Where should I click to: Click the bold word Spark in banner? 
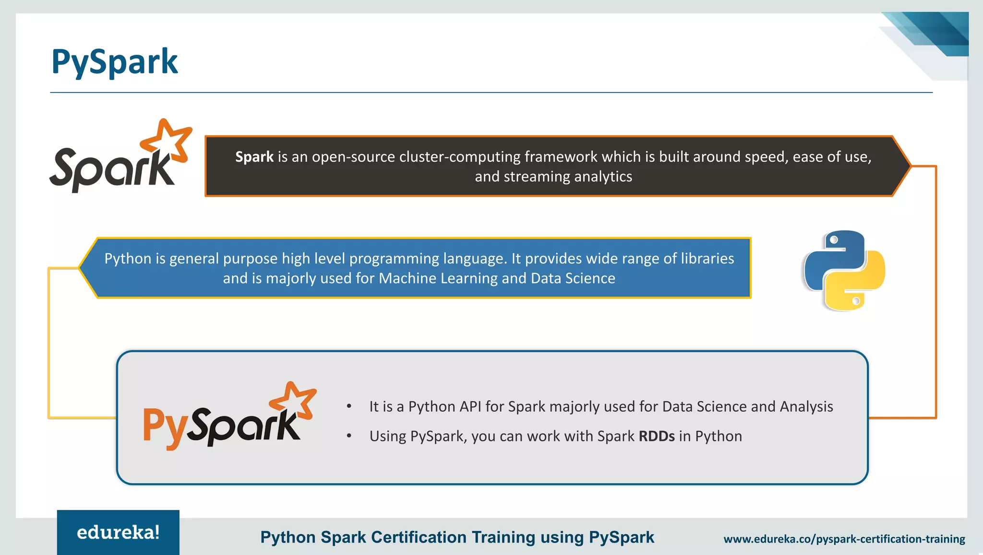(x=254, y=157)
